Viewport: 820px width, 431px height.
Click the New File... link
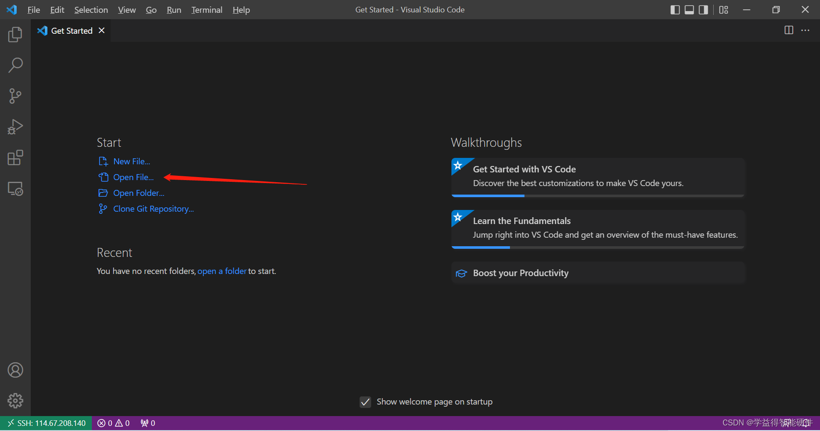click(132, 161)
